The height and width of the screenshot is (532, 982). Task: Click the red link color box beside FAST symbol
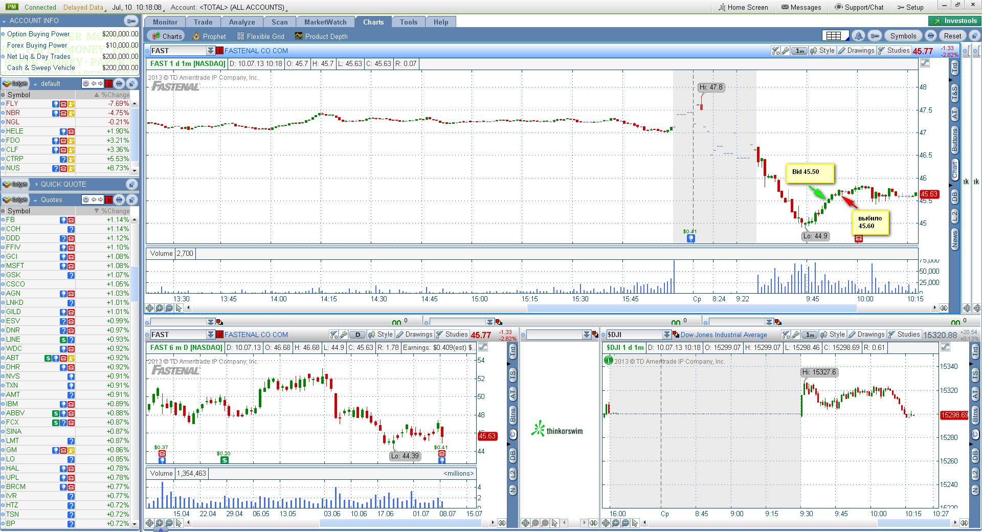click(x=220, y=51)
